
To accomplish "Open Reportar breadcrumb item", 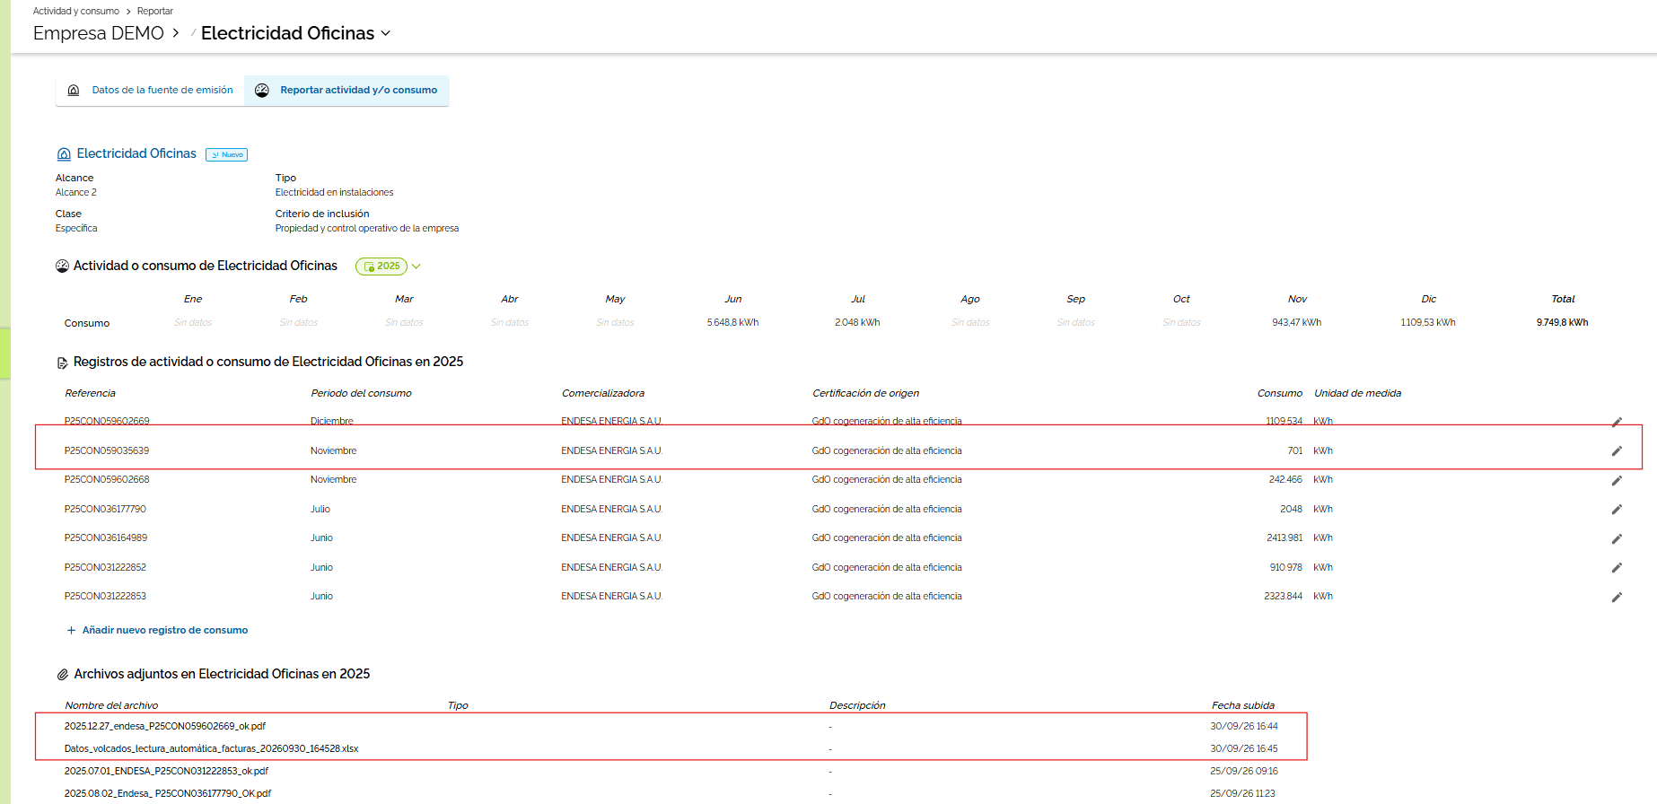I will tap(155, 12).
